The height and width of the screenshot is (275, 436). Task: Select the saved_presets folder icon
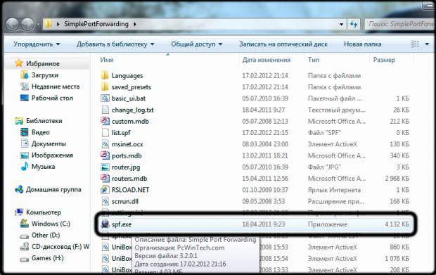(105, 87)
